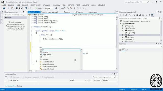Open the КОМАНДА menu
Viewport: 163px width, 91px height.
[57, 5]
